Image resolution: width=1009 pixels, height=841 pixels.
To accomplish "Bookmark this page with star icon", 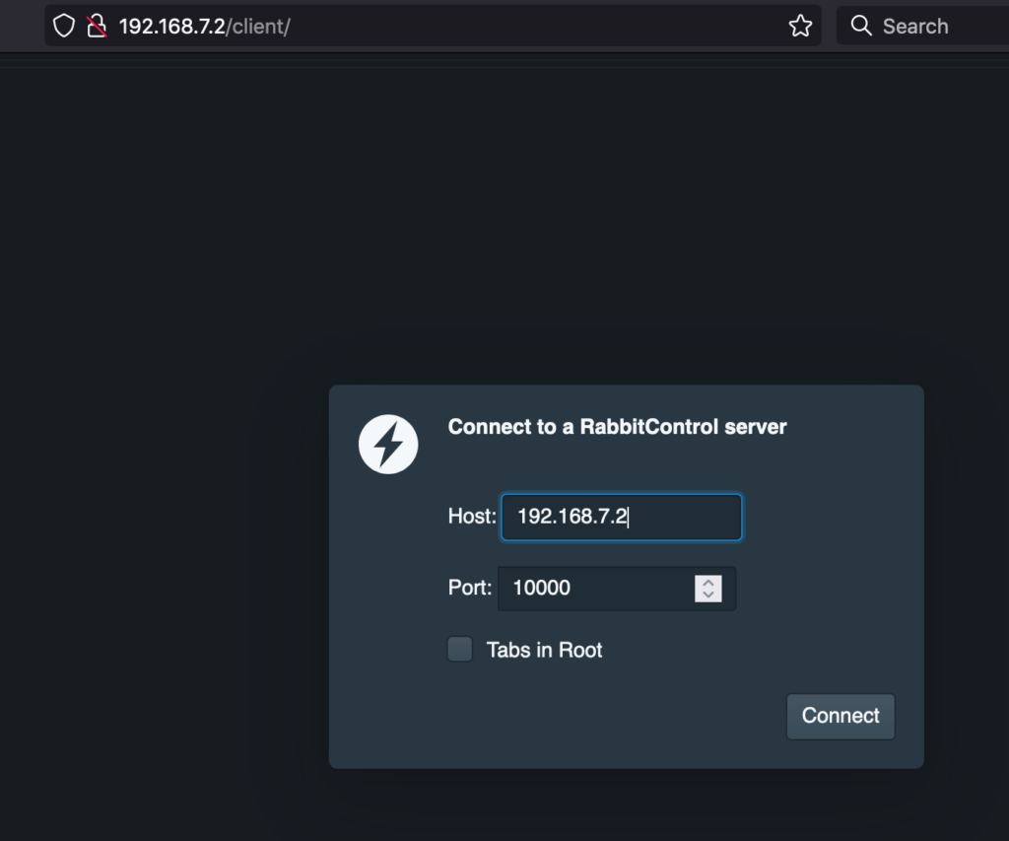I will (800, 26).
